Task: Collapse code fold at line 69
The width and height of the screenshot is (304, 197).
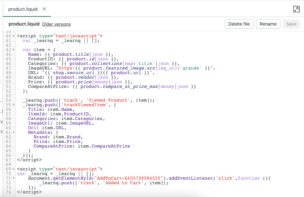Action: [13, 169]
